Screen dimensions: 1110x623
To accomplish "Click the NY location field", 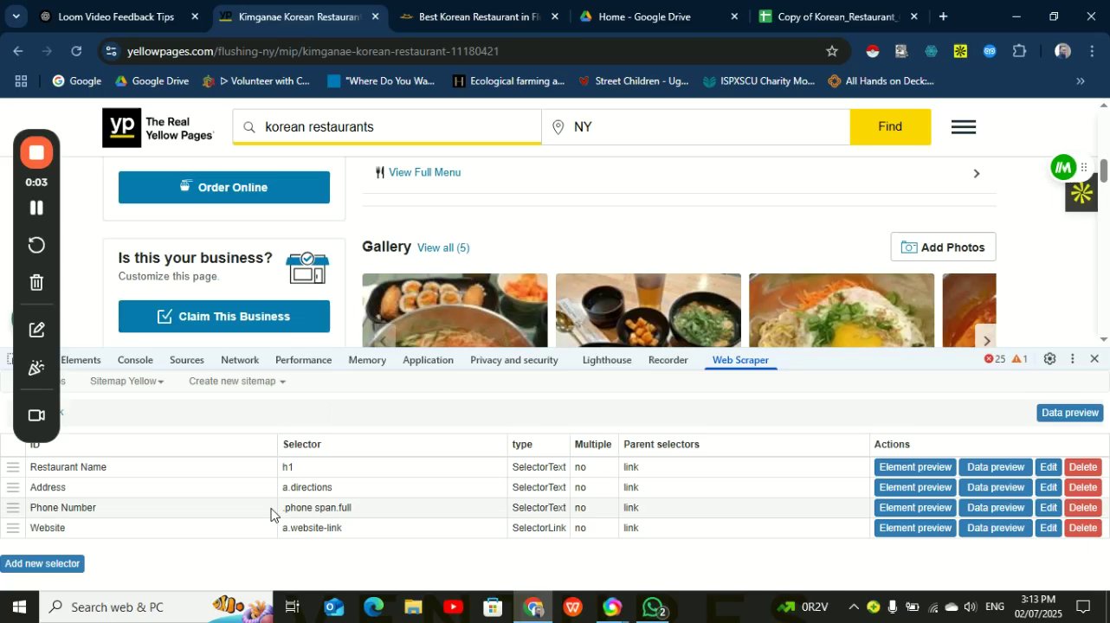I will click(x=696, y=127).
